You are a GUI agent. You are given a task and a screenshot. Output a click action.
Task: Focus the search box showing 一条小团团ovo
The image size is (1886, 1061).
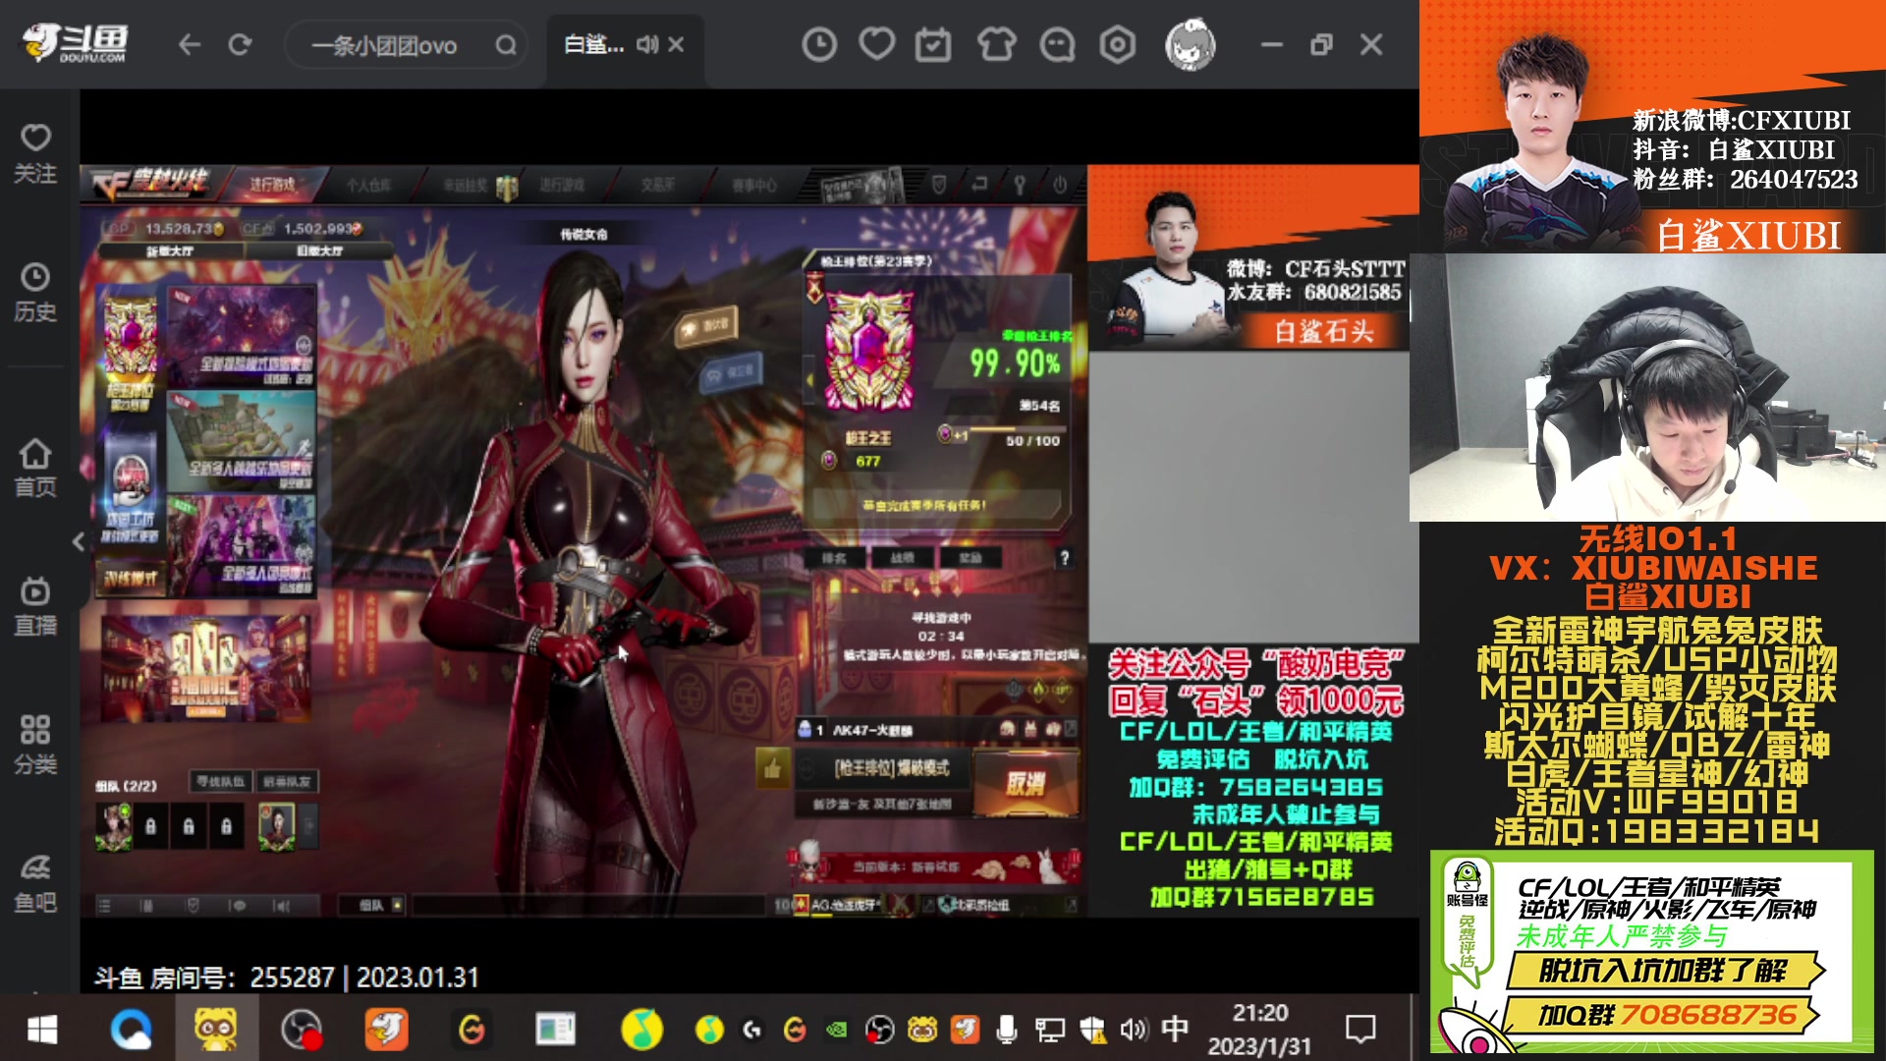406,45
